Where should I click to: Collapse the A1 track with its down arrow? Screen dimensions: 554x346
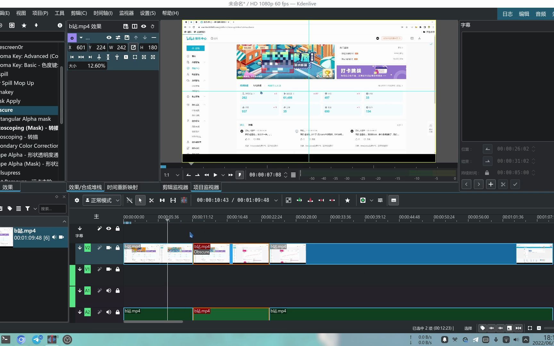80,291
